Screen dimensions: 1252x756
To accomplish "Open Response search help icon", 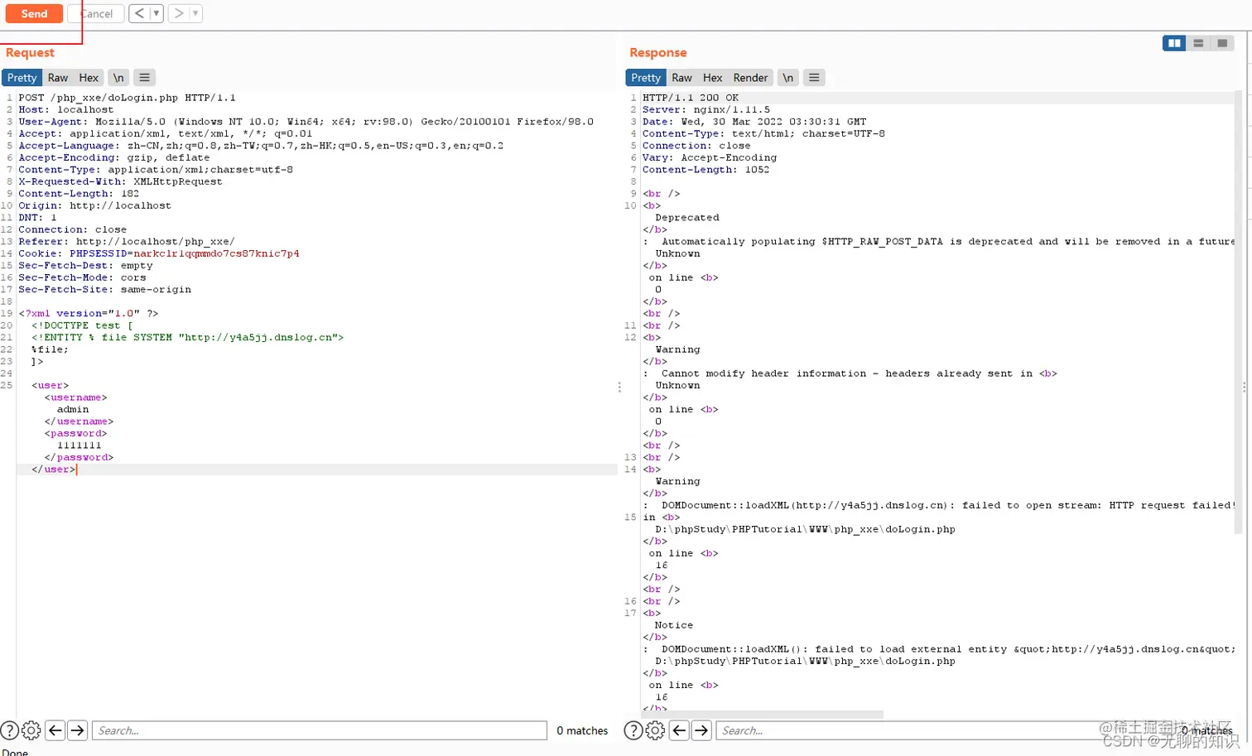I will point(633,730).
